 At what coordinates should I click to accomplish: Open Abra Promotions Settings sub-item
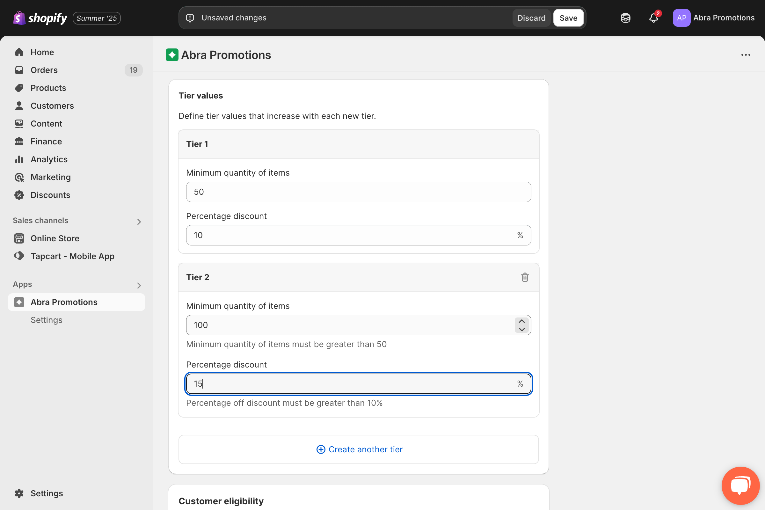pyautogui.click(x=47, y=320)
